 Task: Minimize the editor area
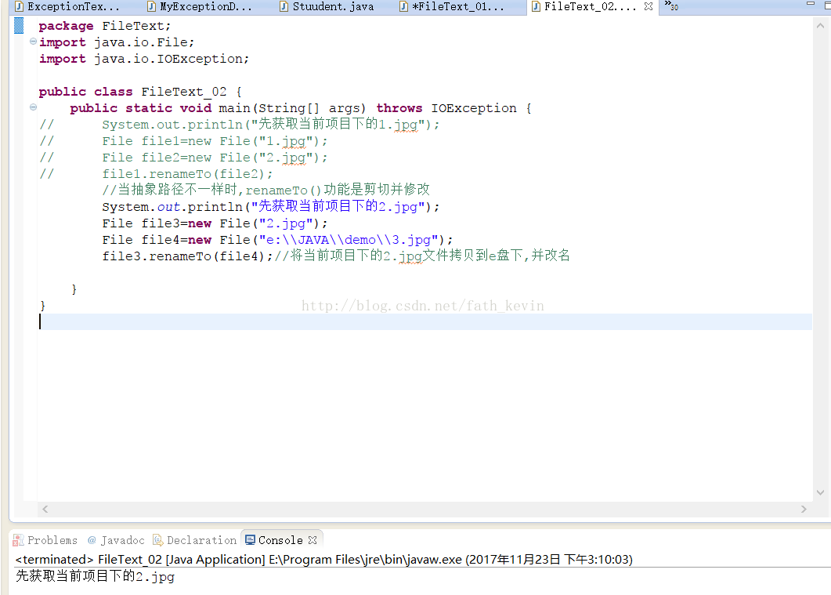coord(811,4)
